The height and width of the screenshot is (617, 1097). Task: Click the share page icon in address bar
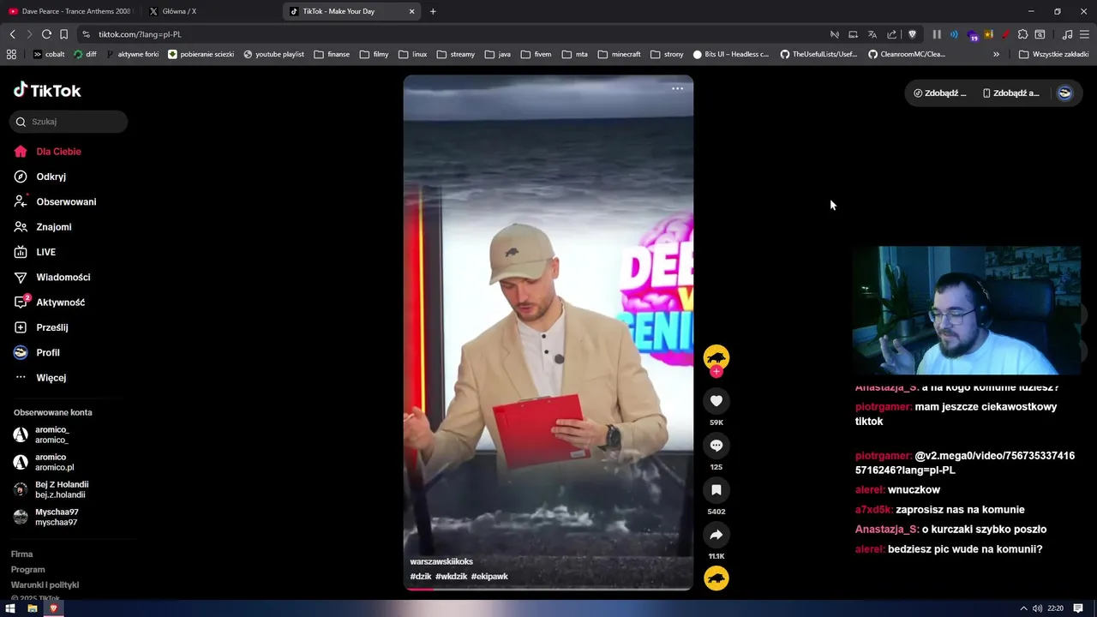coord(891,34)
